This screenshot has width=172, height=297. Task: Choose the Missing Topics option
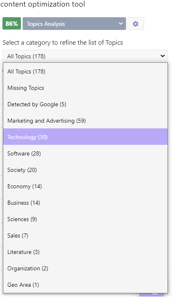tap(85, 88)
